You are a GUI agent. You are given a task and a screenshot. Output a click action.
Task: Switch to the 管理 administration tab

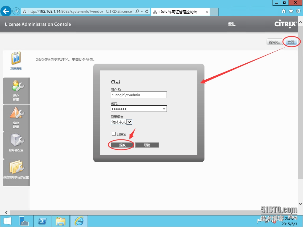click(291, 42)
